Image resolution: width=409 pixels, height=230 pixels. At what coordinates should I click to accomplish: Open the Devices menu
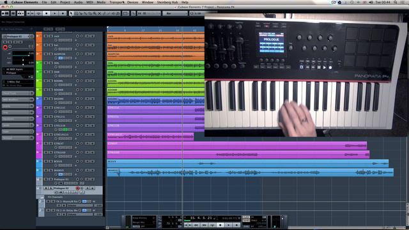tap(132, 2)
